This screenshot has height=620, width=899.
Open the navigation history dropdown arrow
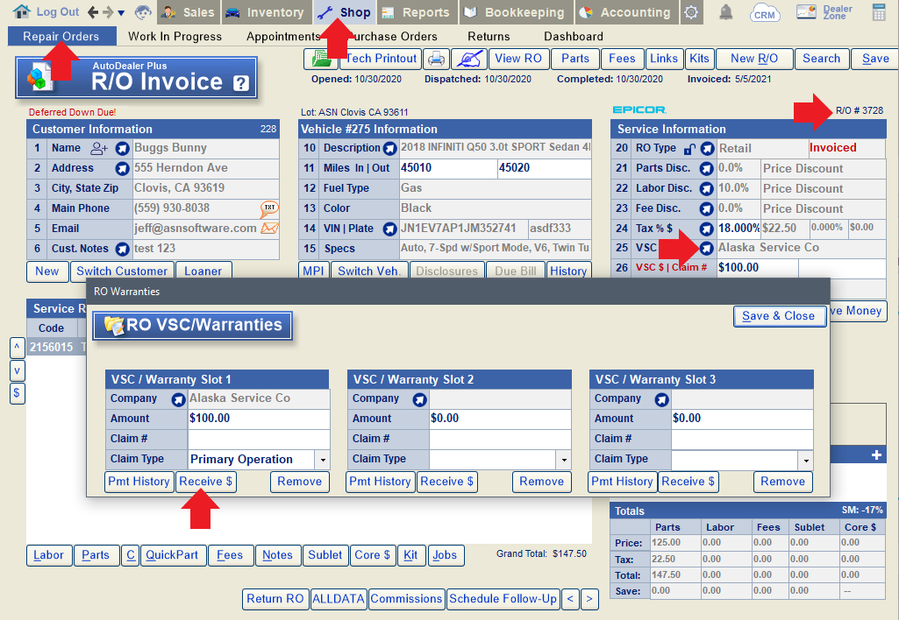coord(121,12)
